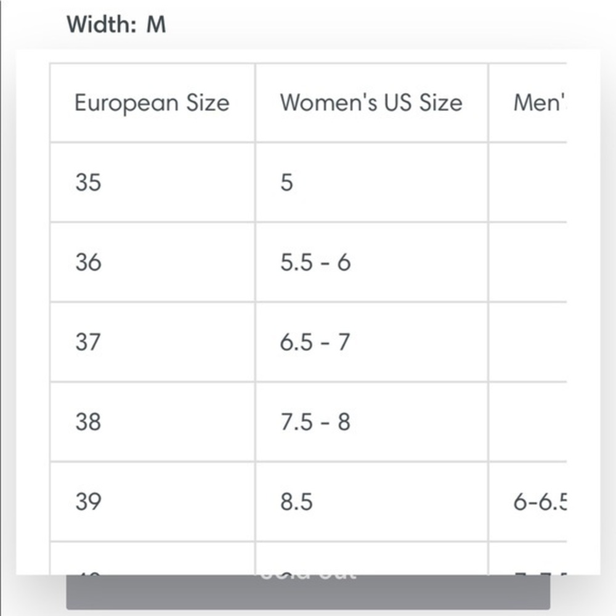The width and height of the screenshot is (616, 616).
Task: Select European size 37 cell
Action: [152, 342]
